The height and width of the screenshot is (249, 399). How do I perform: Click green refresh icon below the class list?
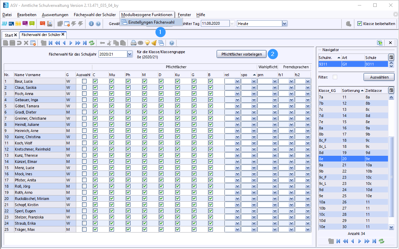click(381, 241)
